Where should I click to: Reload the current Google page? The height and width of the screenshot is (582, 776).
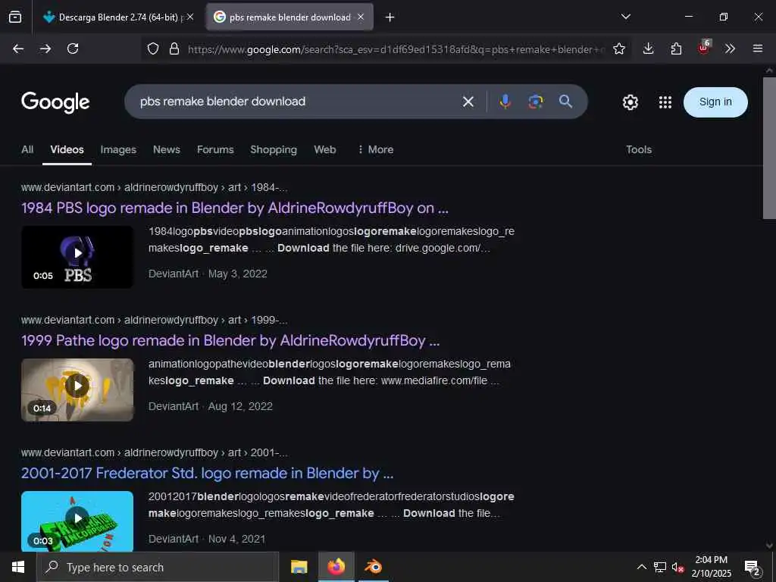pyautogui.click(x=73, y=48)
